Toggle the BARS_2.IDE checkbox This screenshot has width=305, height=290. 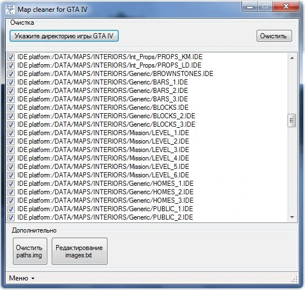point(11,91)
